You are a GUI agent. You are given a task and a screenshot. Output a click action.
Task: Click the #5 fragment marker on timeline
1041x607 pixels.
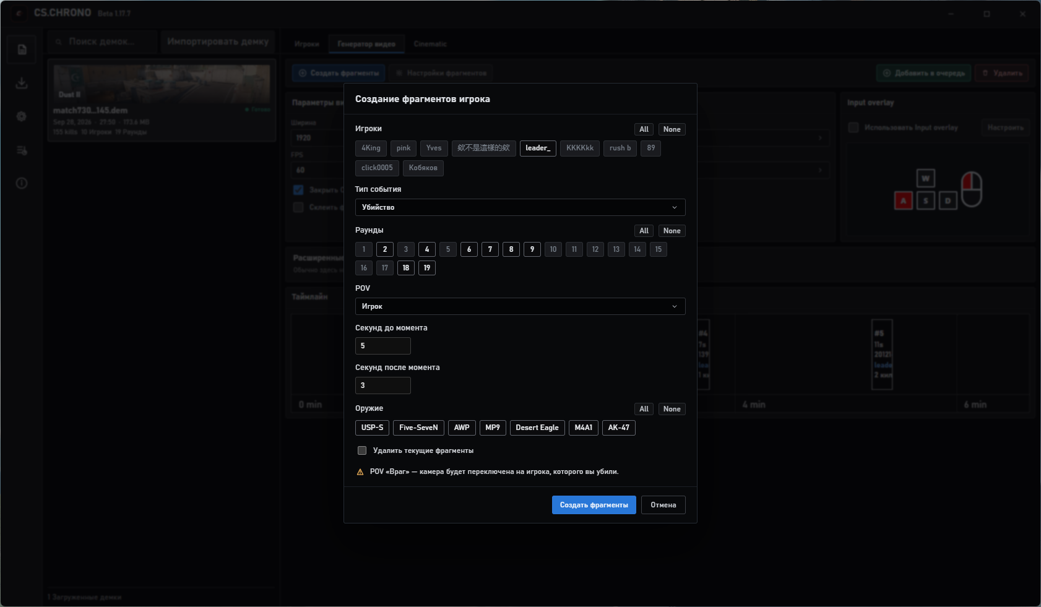[x=882, y=355]
